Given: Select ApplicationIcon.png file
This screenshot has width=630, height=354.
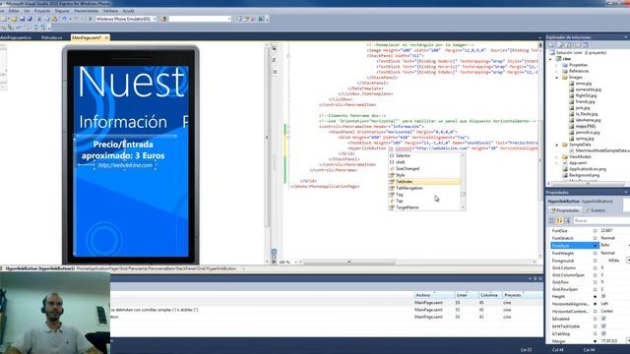Looking at the screenshot, I should [x=588, y=169].
